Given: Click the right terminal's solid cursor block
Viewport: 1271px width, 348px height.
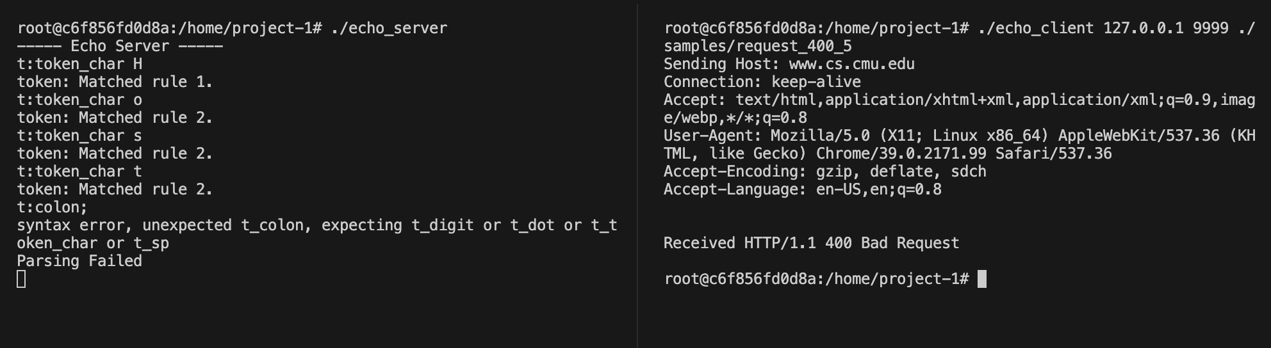Looking at the screenshot, I should 982,279.
